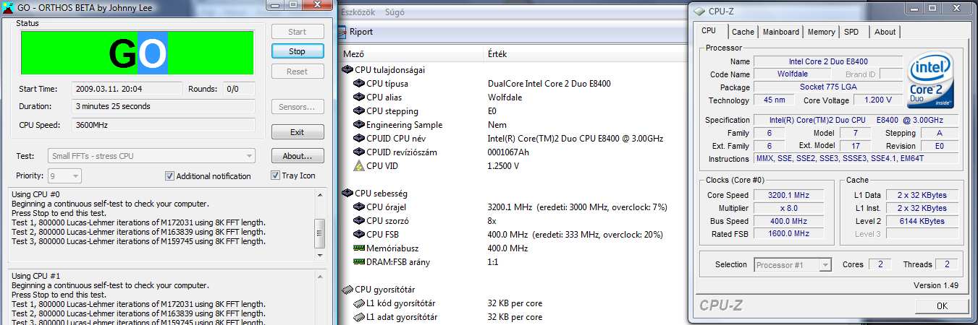Click the 1.2500 V CPU VID value

[503, 166]
